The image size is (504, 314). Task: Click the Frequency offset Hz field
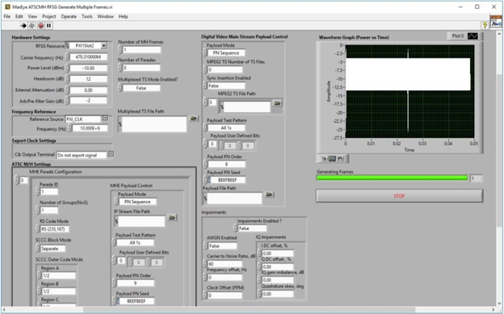coord(225,278)
